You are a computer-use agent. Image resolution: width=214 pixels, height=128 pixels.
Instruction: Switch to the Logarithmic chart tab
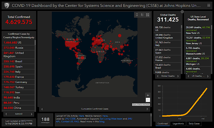(178, 124)
